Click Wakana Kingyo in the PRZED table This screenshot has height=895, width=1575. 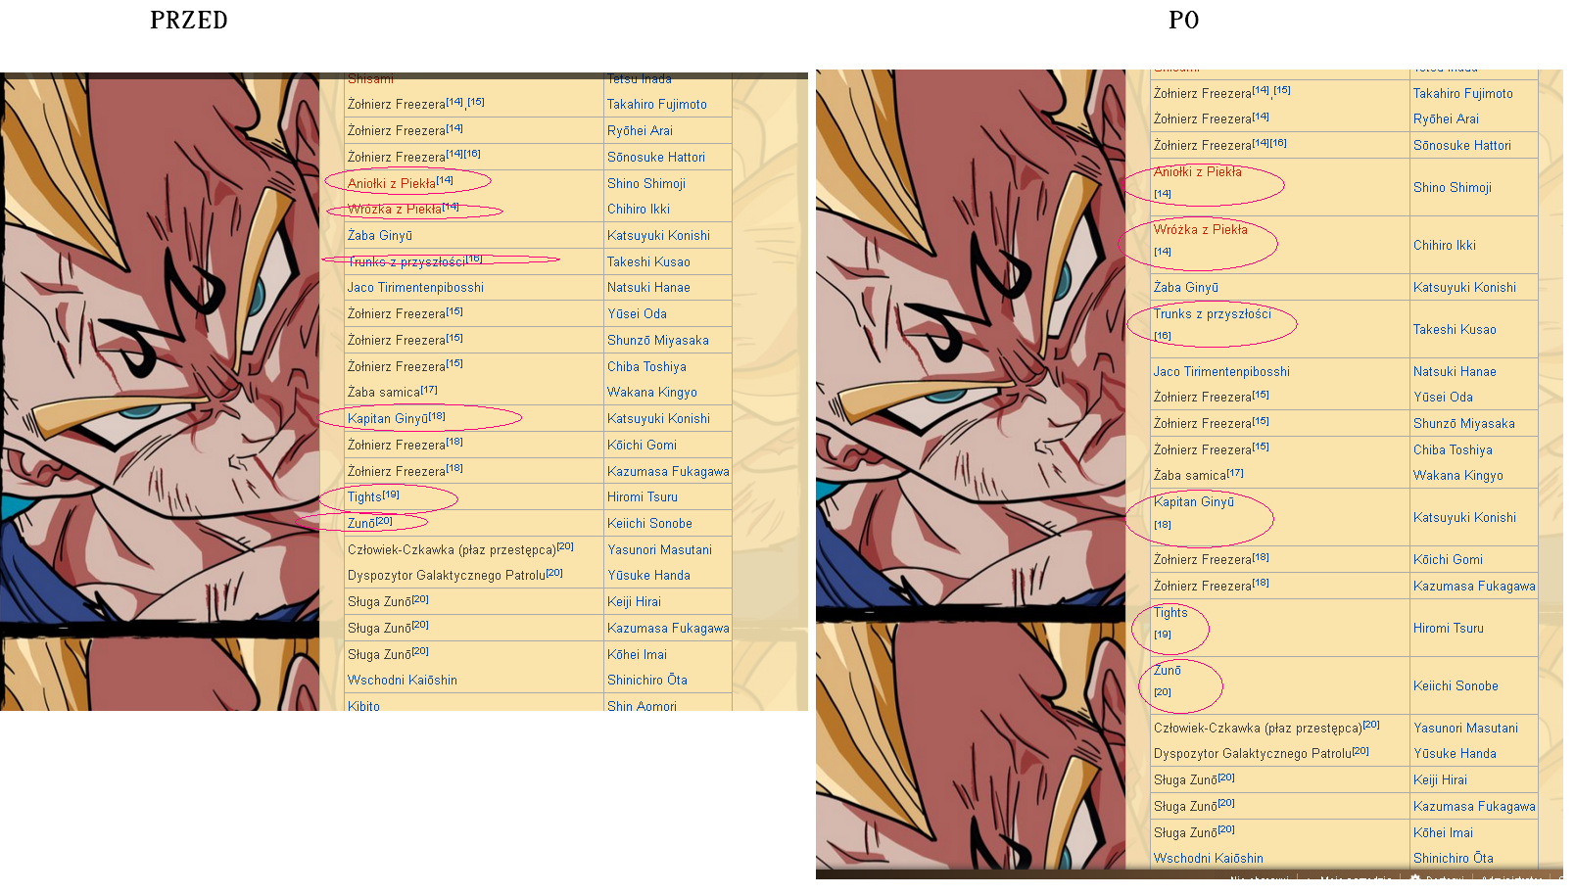[x=651, y=393]
